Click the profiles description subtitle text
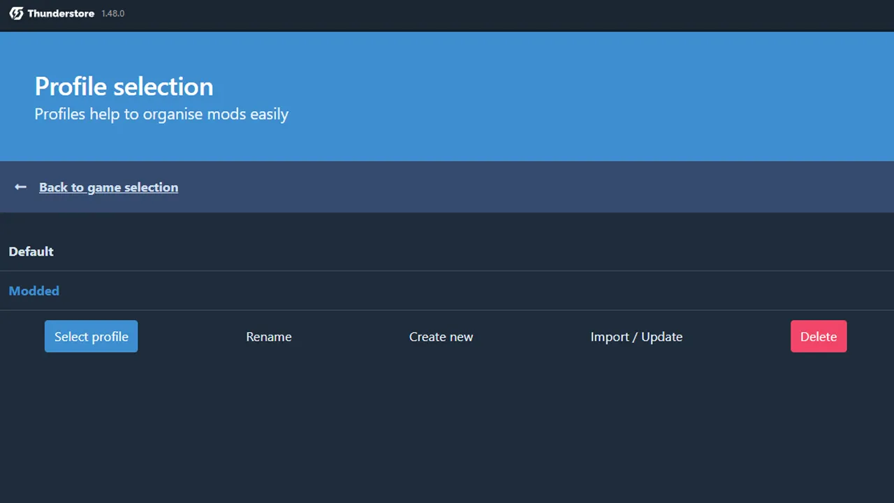 [x=161, y=114]
